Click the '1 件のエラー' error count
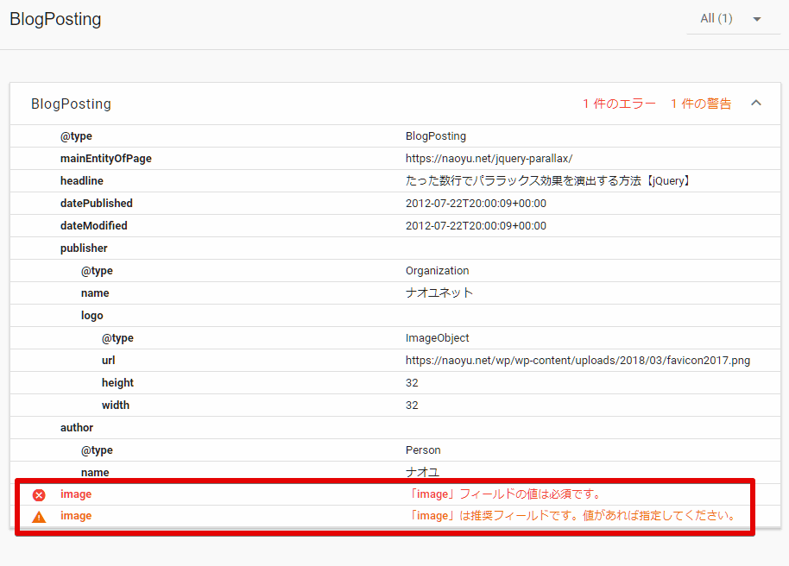This screenshot has height=566, width=789. 619,104
